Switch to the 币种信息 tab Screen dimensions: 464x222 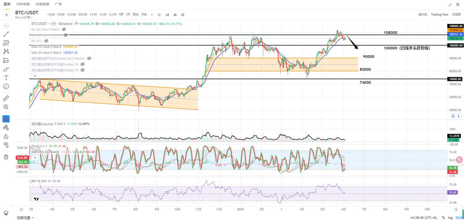pos(23,4)
